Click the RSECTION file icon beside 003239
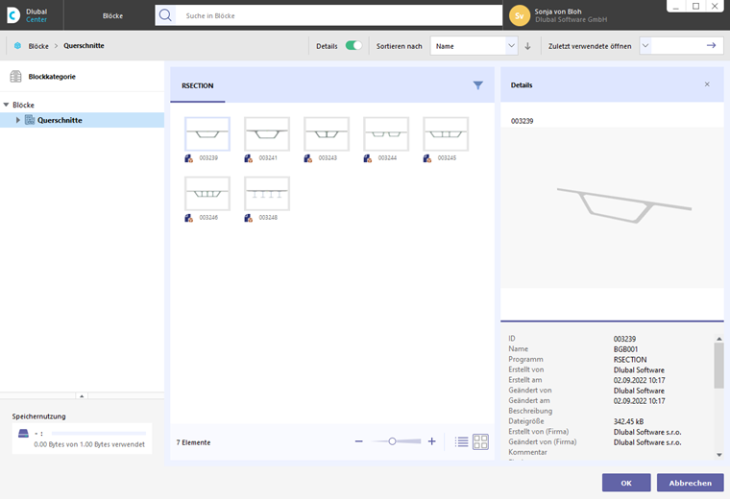Viewport: 730px width, 499px height. point(189,158)
